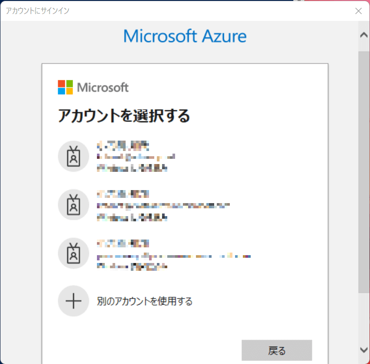The image size is (370, 364).
Task: Select the second account badge icon
Action: (x=73, y=205)
